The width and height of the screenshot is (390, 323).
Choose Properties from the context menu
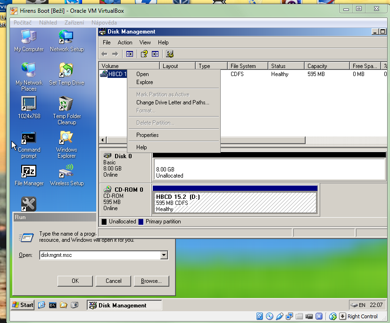174,135
